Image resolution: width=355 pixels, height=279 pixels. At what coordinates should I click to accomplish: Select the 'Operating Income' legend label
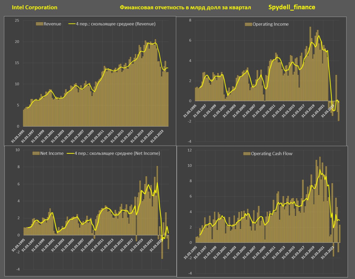coord(270,24)
